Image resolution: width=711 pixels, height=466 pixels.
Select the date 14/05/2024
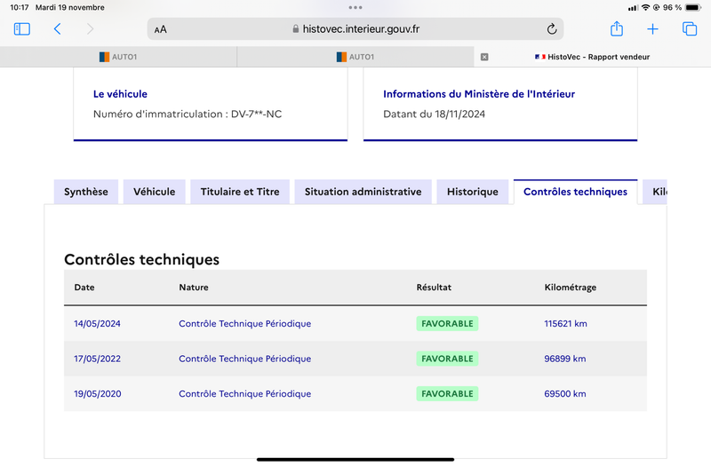pyautogui.click(x=97, y=324)
